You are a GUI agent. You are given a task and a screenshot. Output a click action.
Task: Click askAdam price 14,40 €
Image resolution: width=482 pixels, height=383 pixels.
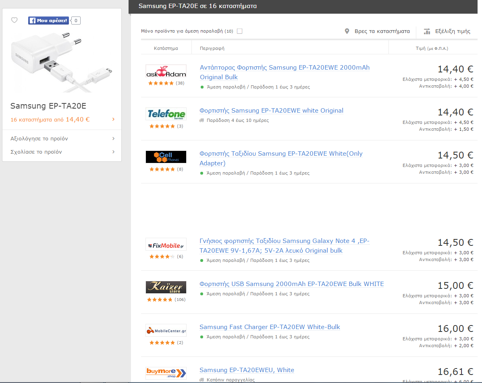click(x=455, y=69)
